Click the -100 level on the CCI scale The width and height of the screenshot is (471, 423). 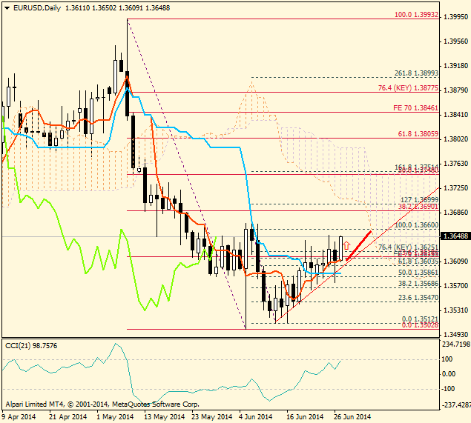[447, 389]
